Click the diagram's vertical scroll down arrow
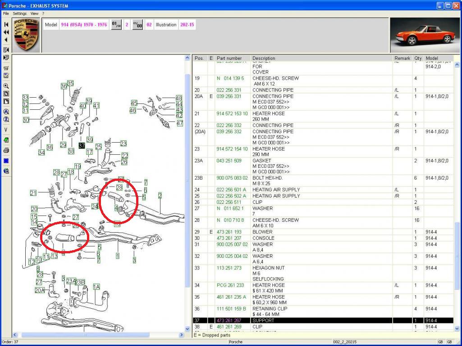 pos(188,328)
